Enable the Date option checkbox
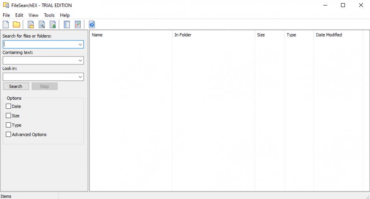370x199 pixels. pyautogui.click(x=8, y=106)
